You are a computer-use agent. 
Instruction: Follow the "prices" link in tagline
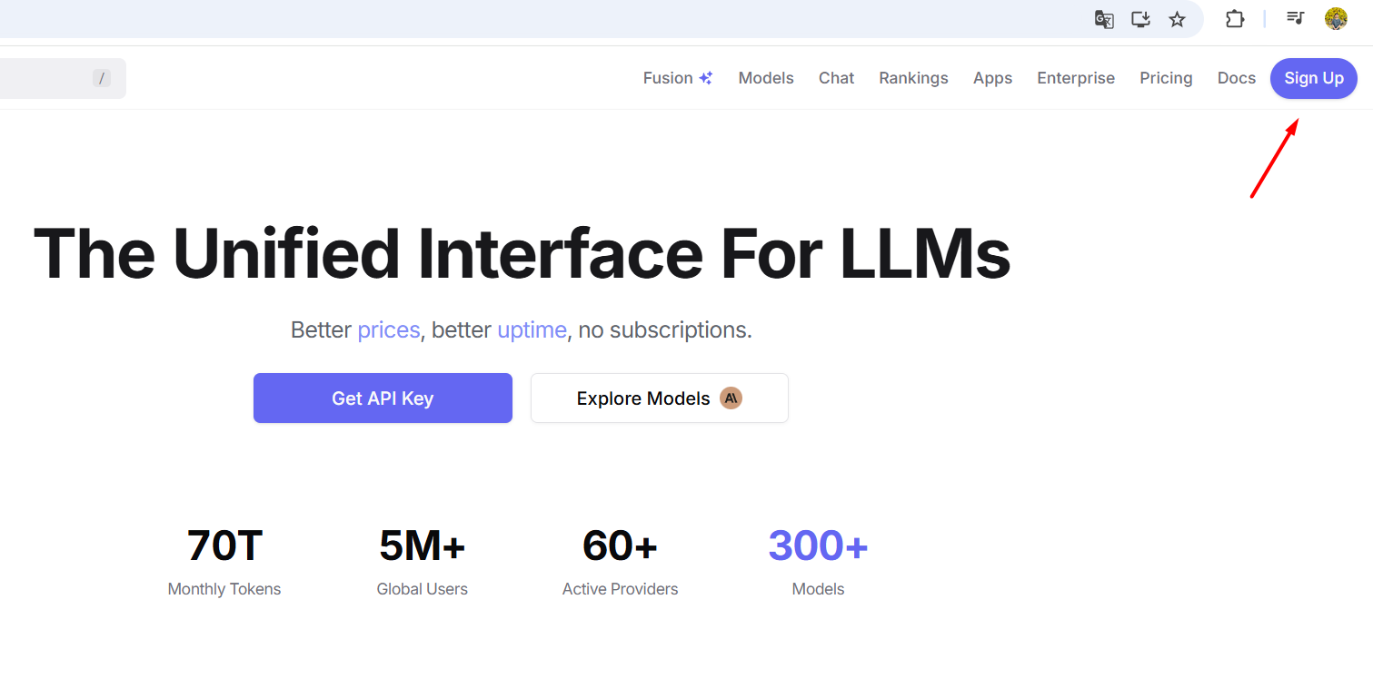point(389,330)
